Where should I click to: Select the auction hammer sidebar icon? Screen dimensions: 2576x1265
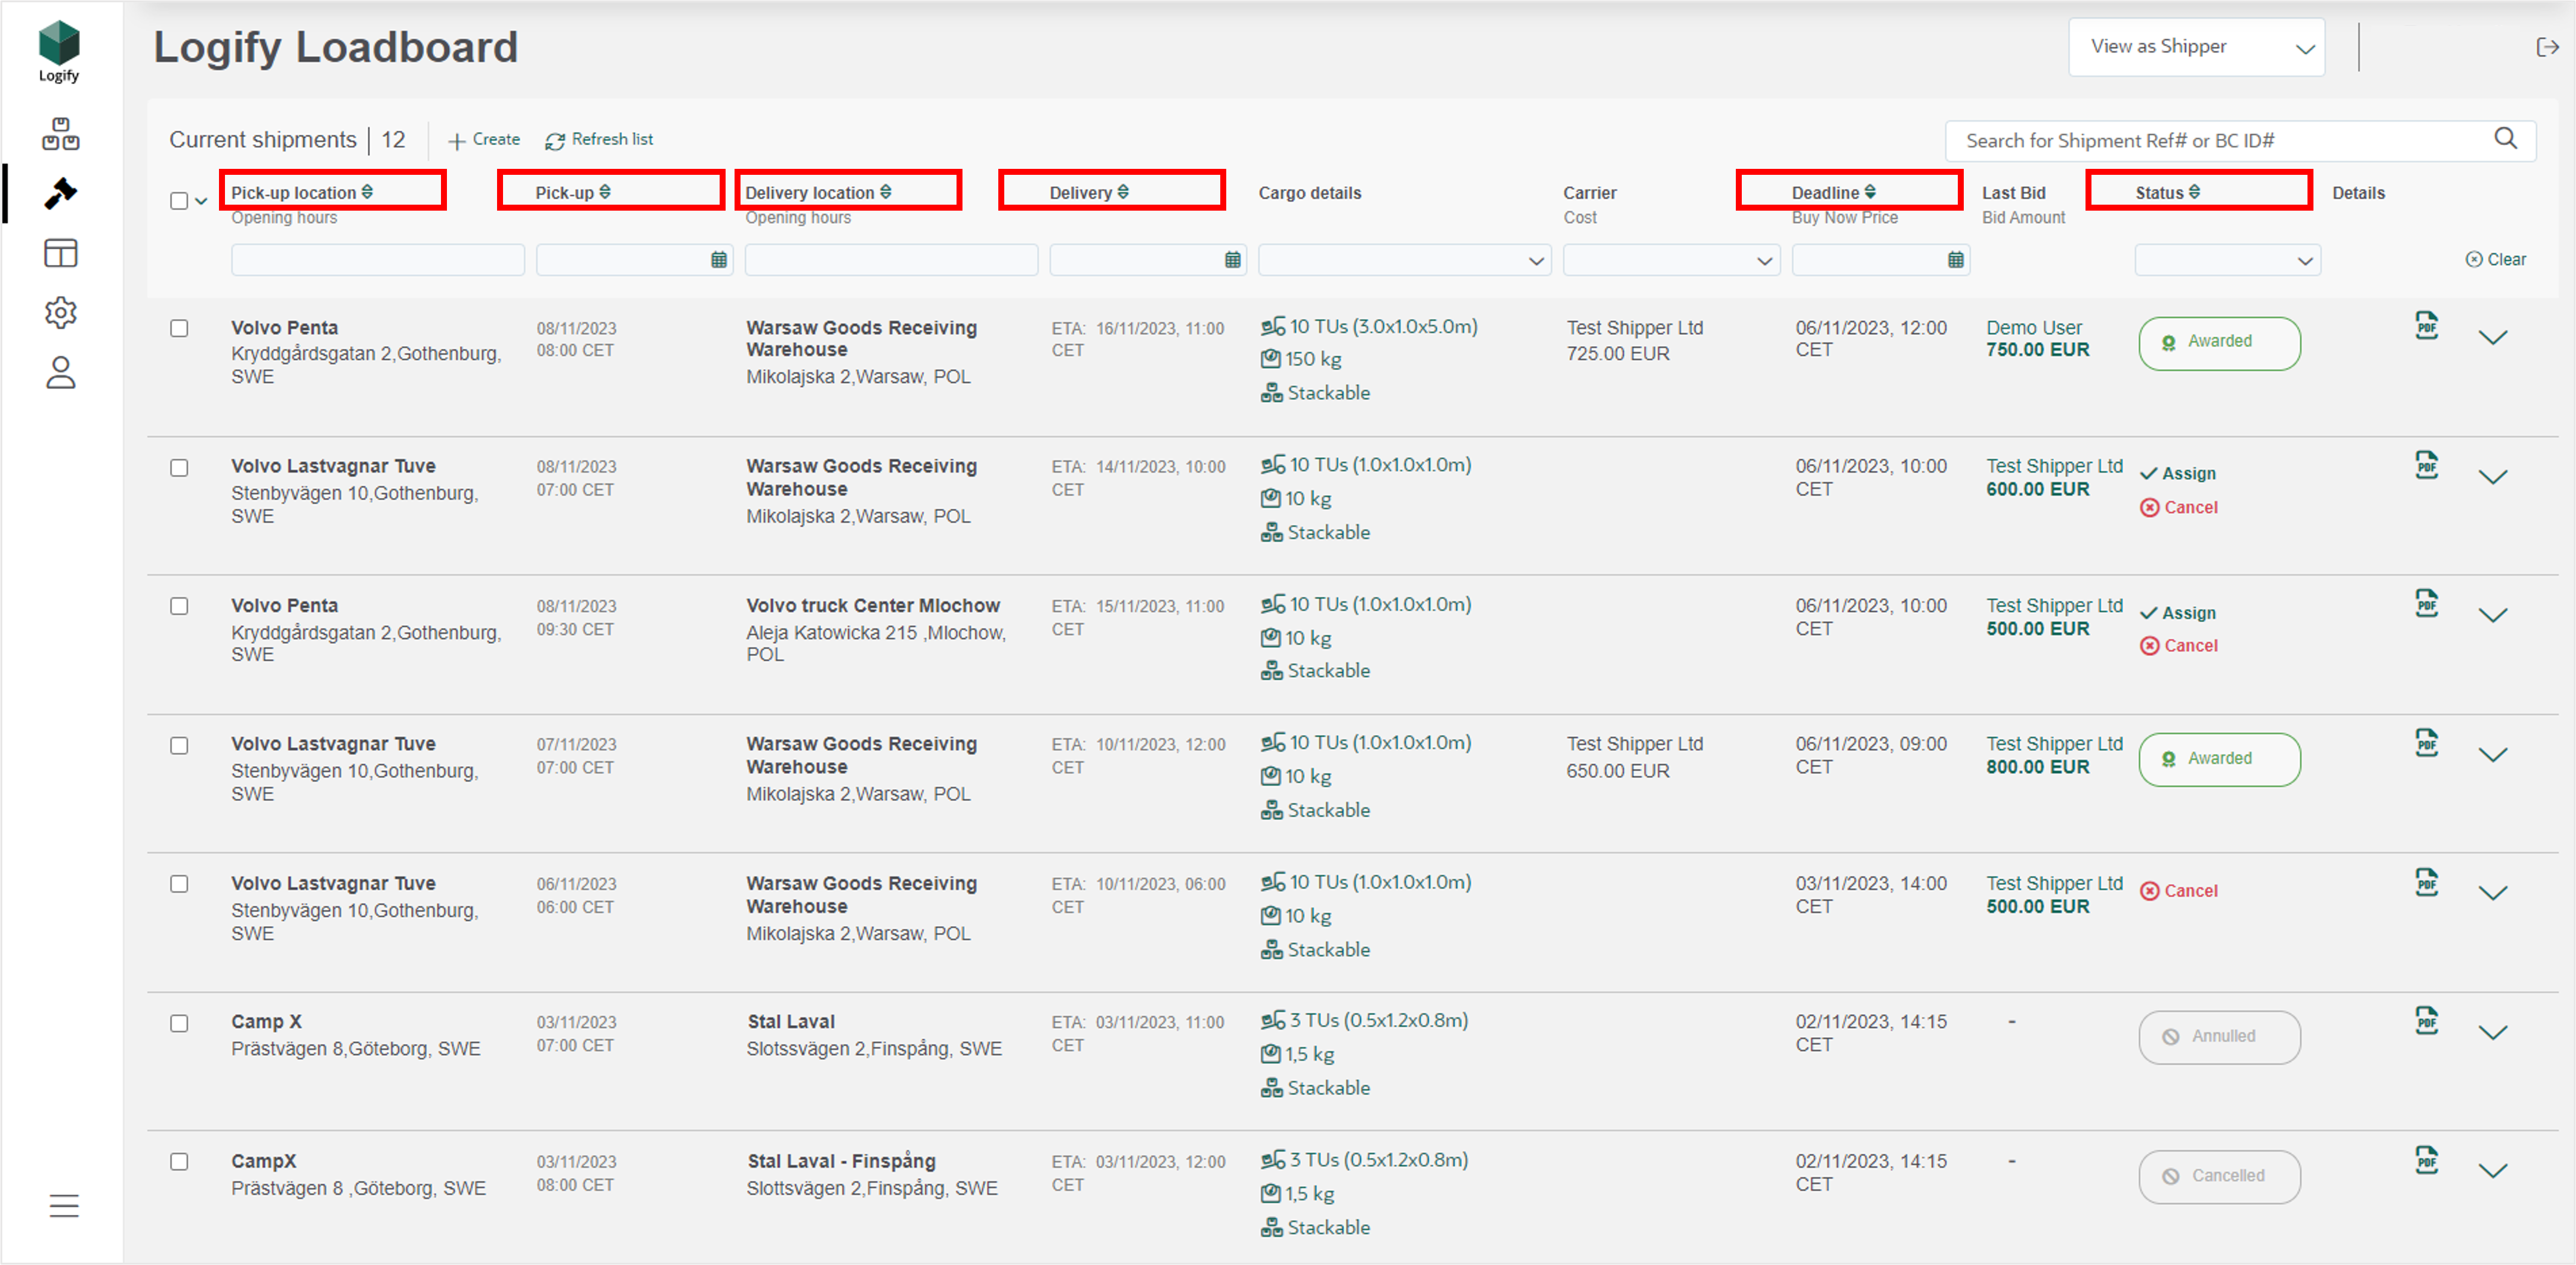coord(60,193)
